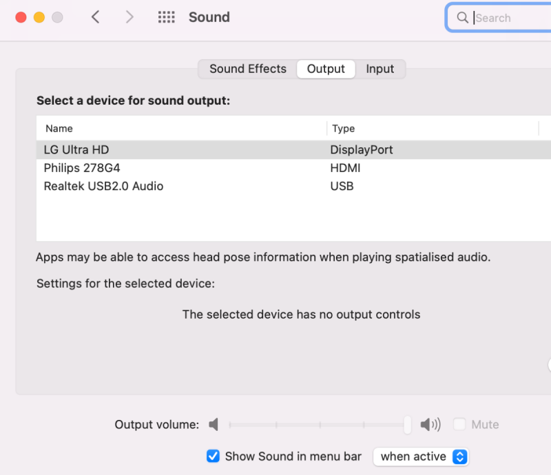Click the yellow minimize window button
Image resolution: width=551 pixels, height=475 pixels.
coord(39,17)
